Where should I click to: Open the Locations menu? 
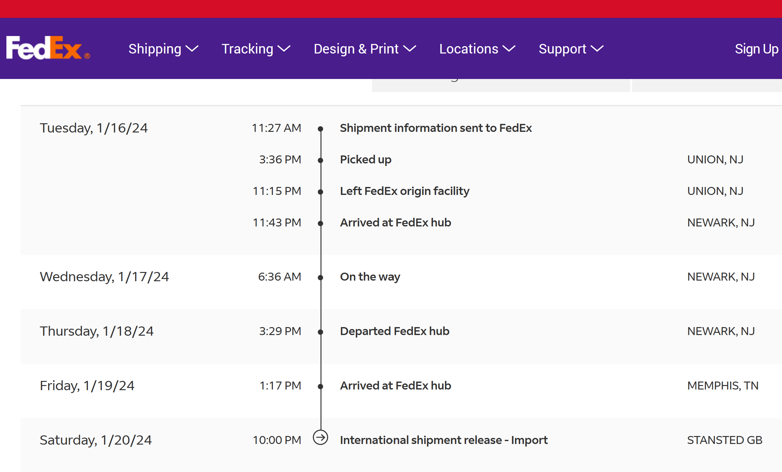pyautogui.click(x=468, y=49)
